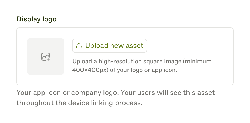Click the 'of your logo or app icon' text
This screenshot has height=123, width=250.
147,70
